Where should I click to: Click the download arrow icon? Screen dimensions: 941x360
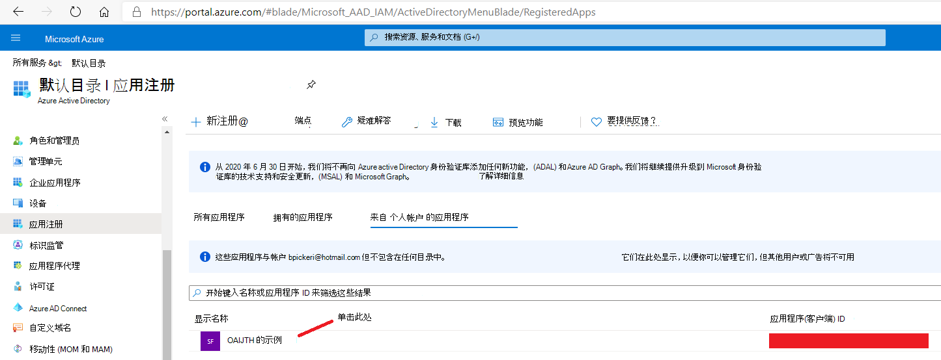[x=434, y=122]
